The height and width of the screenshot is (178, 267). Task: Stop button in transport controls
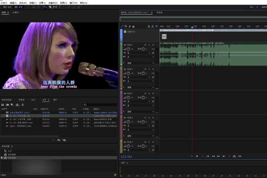pyautogui.click(x=192, y=156)
